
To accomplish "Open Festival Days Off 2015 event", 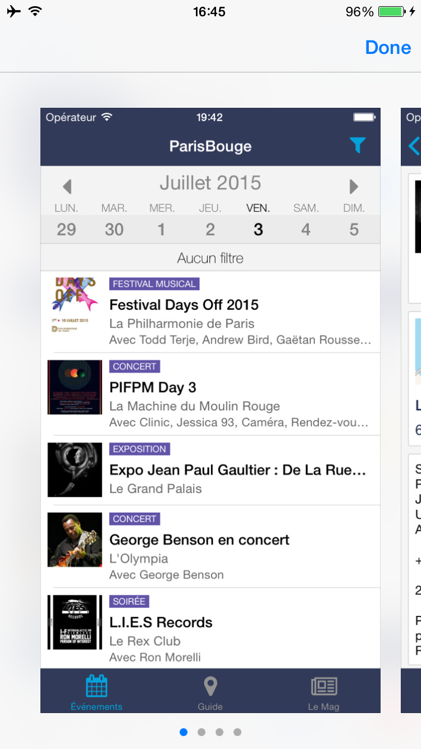I will click(210, 312).
